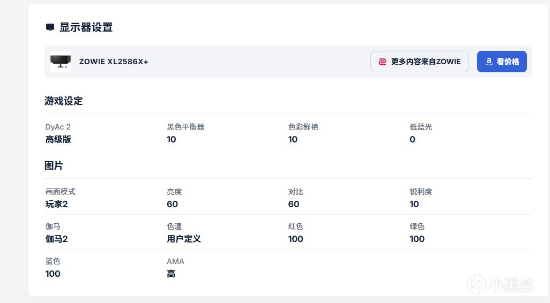Click the 色彩鲜艳 setting value
The width and height of the screenshot is (550, 303).
(293, 139)
